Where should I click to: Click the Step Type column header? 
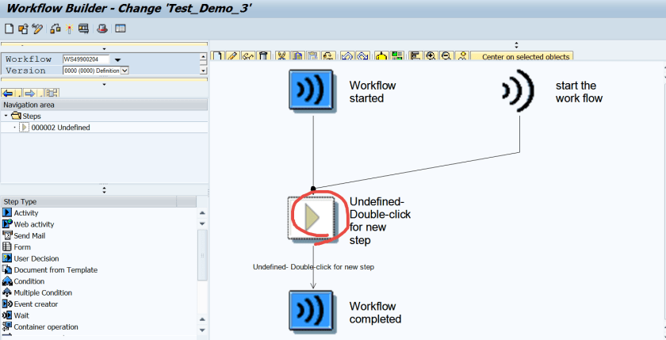89,201
